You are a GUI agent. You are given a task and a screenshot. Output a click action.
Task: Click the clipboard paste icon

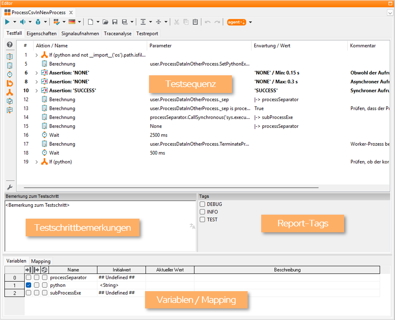coord(195,22)
